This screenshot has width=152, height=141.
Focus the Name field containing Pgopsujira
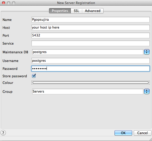point(91,20)
